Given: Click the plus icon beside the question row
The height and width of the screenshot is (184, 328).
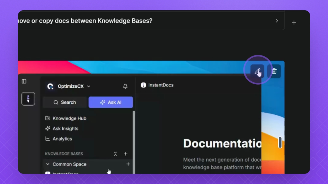Looking at the screenshot, I should point(294,23).
